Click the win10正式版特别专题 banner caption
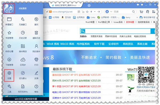This screenshot has width=160, height=105. coord(26,99)
